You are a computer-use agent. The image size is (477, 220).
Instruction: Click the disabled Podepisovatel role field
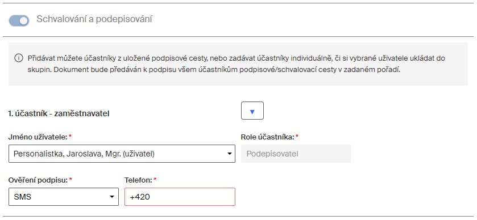click(x=296, y=154)
